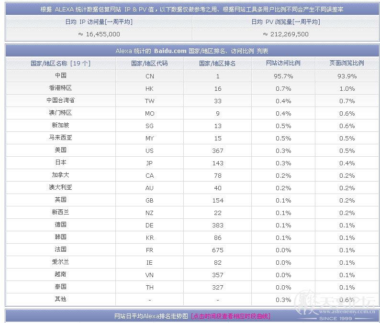The height and width of the screenshot is (323, 380).
Task: Click the 93.9% page view cell
Action: pos(347,76)
